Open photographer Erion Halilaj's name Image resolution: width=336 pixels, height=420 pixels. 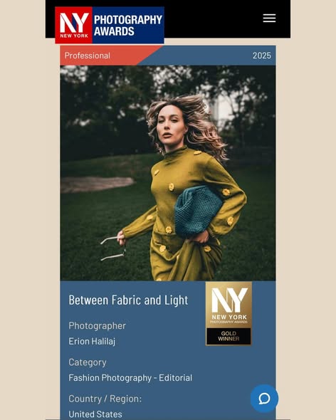click(92, 341)
